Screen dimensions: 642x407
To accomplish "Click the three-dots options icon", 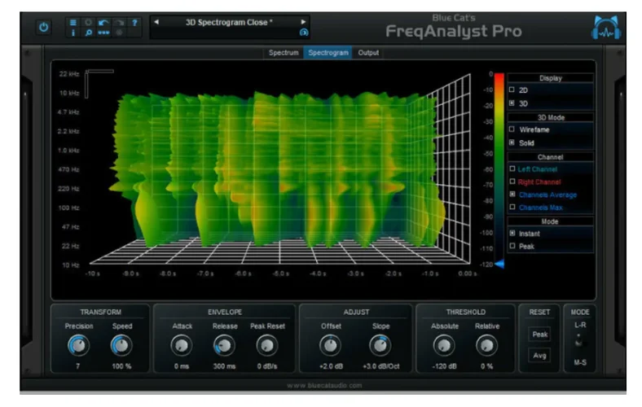I will coord(103,33).
